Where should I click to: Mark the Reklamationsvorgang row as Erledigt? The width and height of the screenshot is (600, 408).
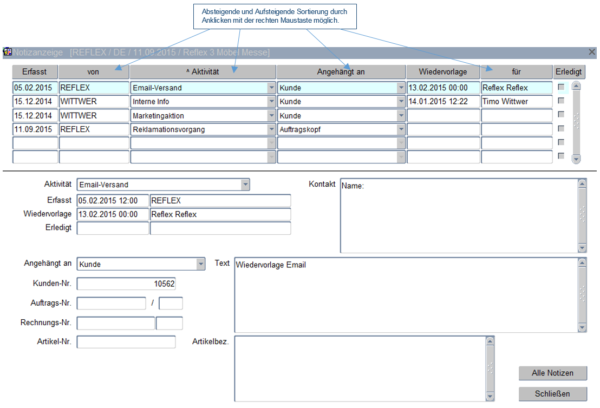[561, 129]
